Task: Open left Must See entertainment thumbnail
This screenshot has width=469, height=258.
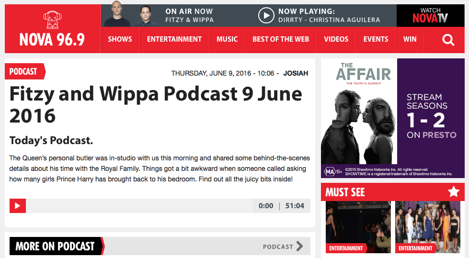Action: point(358,227)
